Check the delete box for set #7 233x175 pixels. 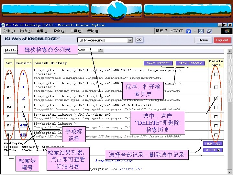coord(216,74)
